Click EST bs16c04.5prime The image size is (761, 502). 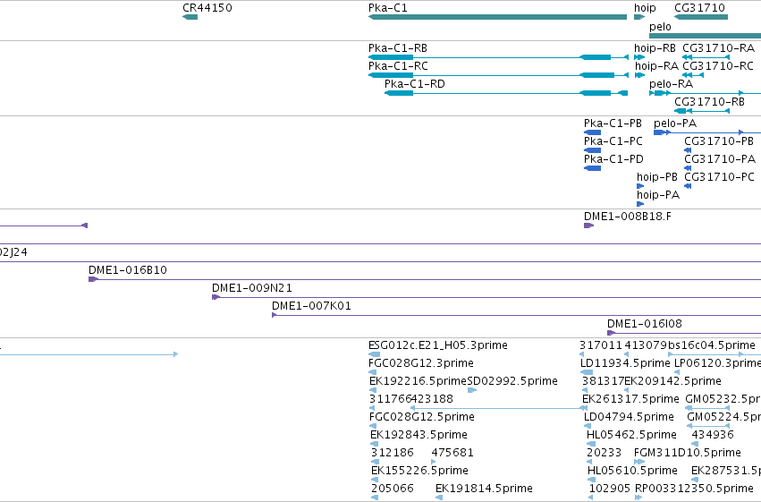point(706,355)
